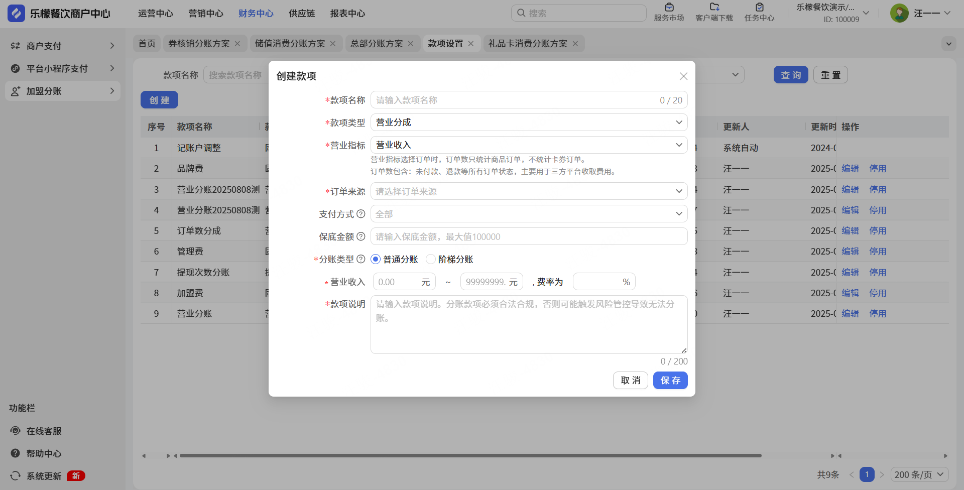Click the 0.00 元 minimum revenue input
The width and height of the screenshot is (964, 490).
pyautogui.click(x=404, y=282)
